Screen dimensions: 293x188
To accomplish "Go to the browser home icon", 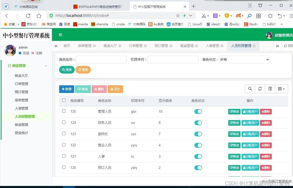I will pyautogui.click(x=39, y=16).
